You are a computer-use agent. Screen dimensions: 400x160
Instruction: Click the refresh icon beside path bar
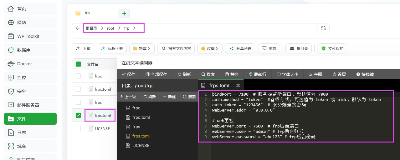pyautogui.click(x=323, y=28)
